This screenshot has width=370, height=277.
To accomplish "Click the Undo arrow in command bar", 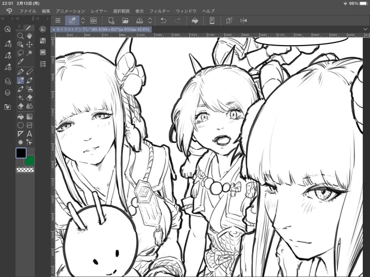I will point(163,21).
